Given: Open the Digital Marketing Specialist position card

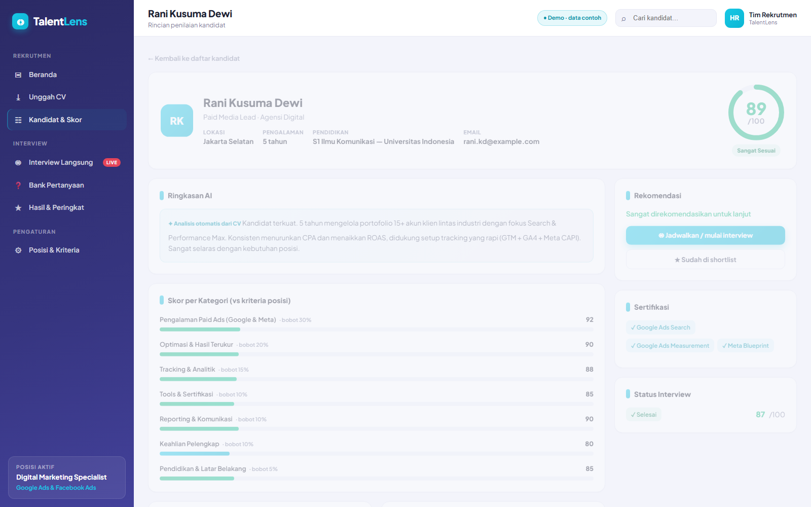Looking at the screenshot, I should 67,478.
